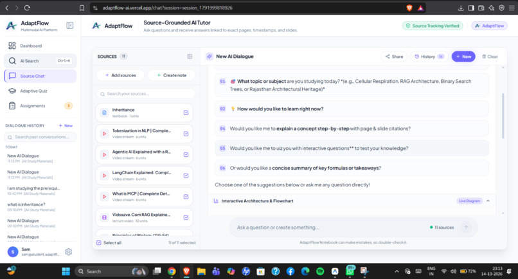Collapse the Sources panel icon
The image size is (518, 279).
pos(190,57)
